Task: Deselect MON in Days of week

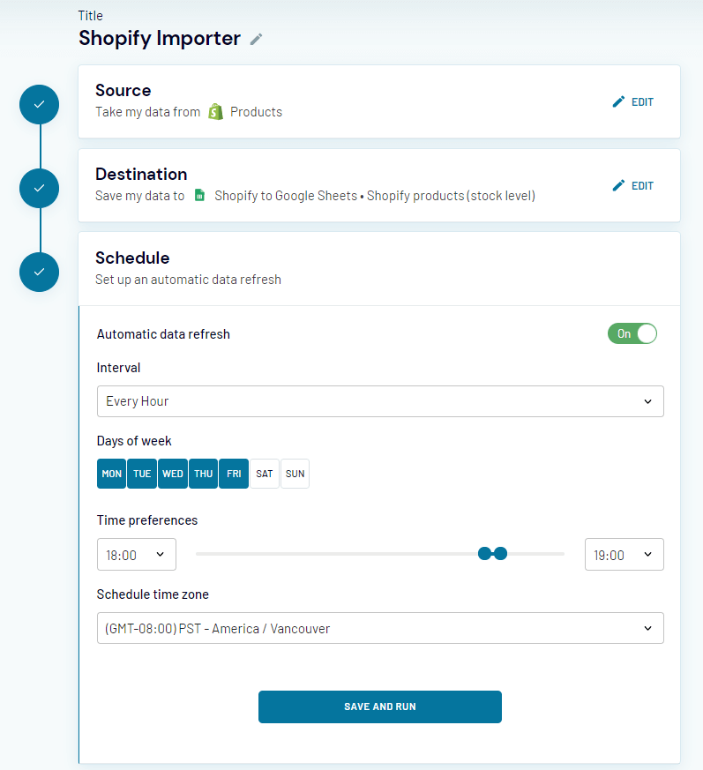Action: coord(112,474)
